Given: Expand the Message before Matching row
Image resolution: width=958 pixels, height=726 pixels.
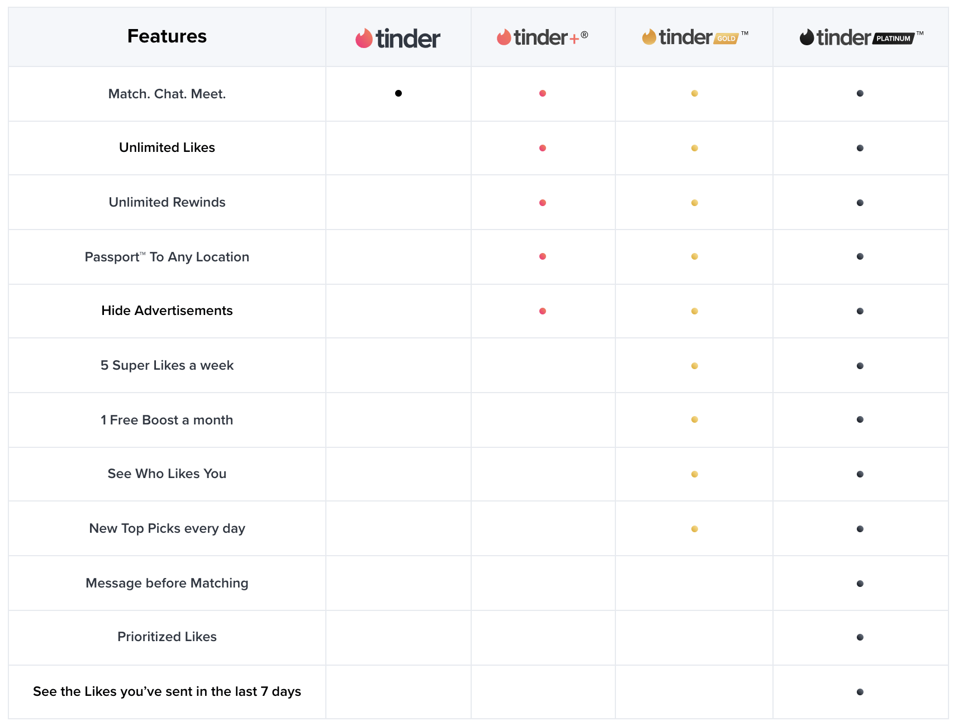Looking at the screenshot, I should coord(167,583).
